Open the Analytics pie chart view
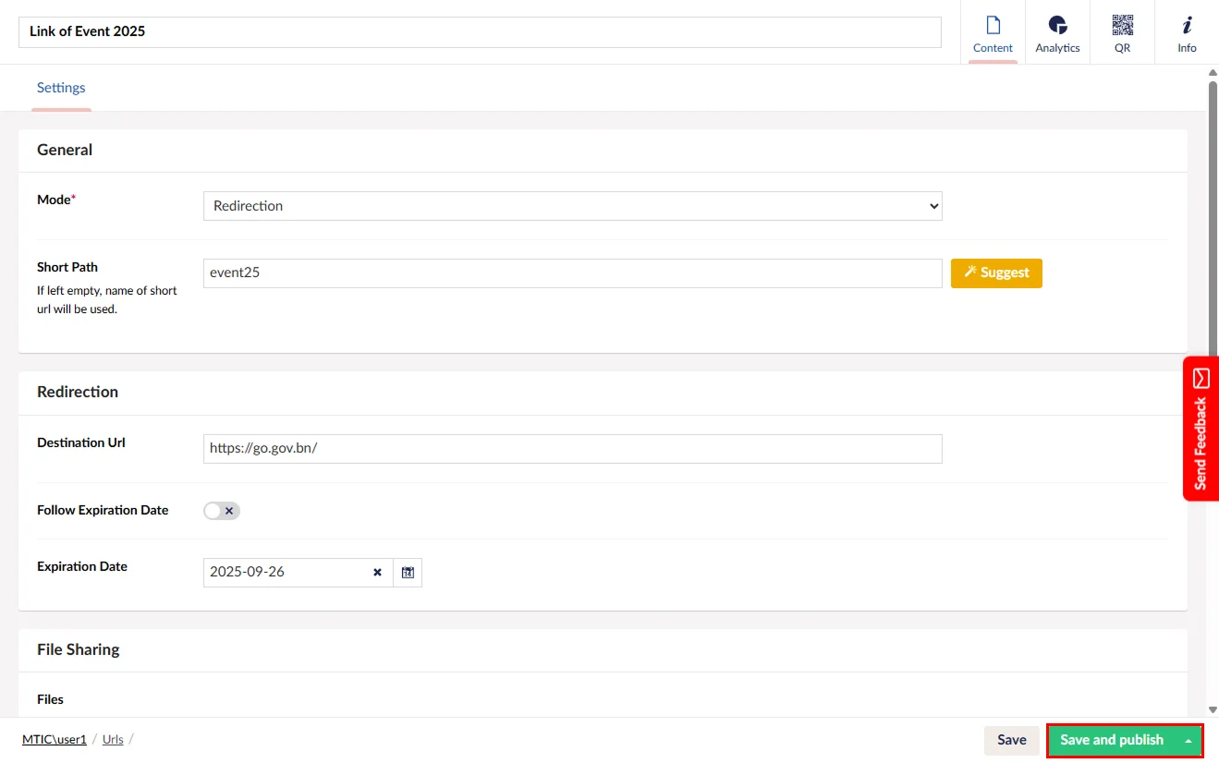 [1057, 33]
